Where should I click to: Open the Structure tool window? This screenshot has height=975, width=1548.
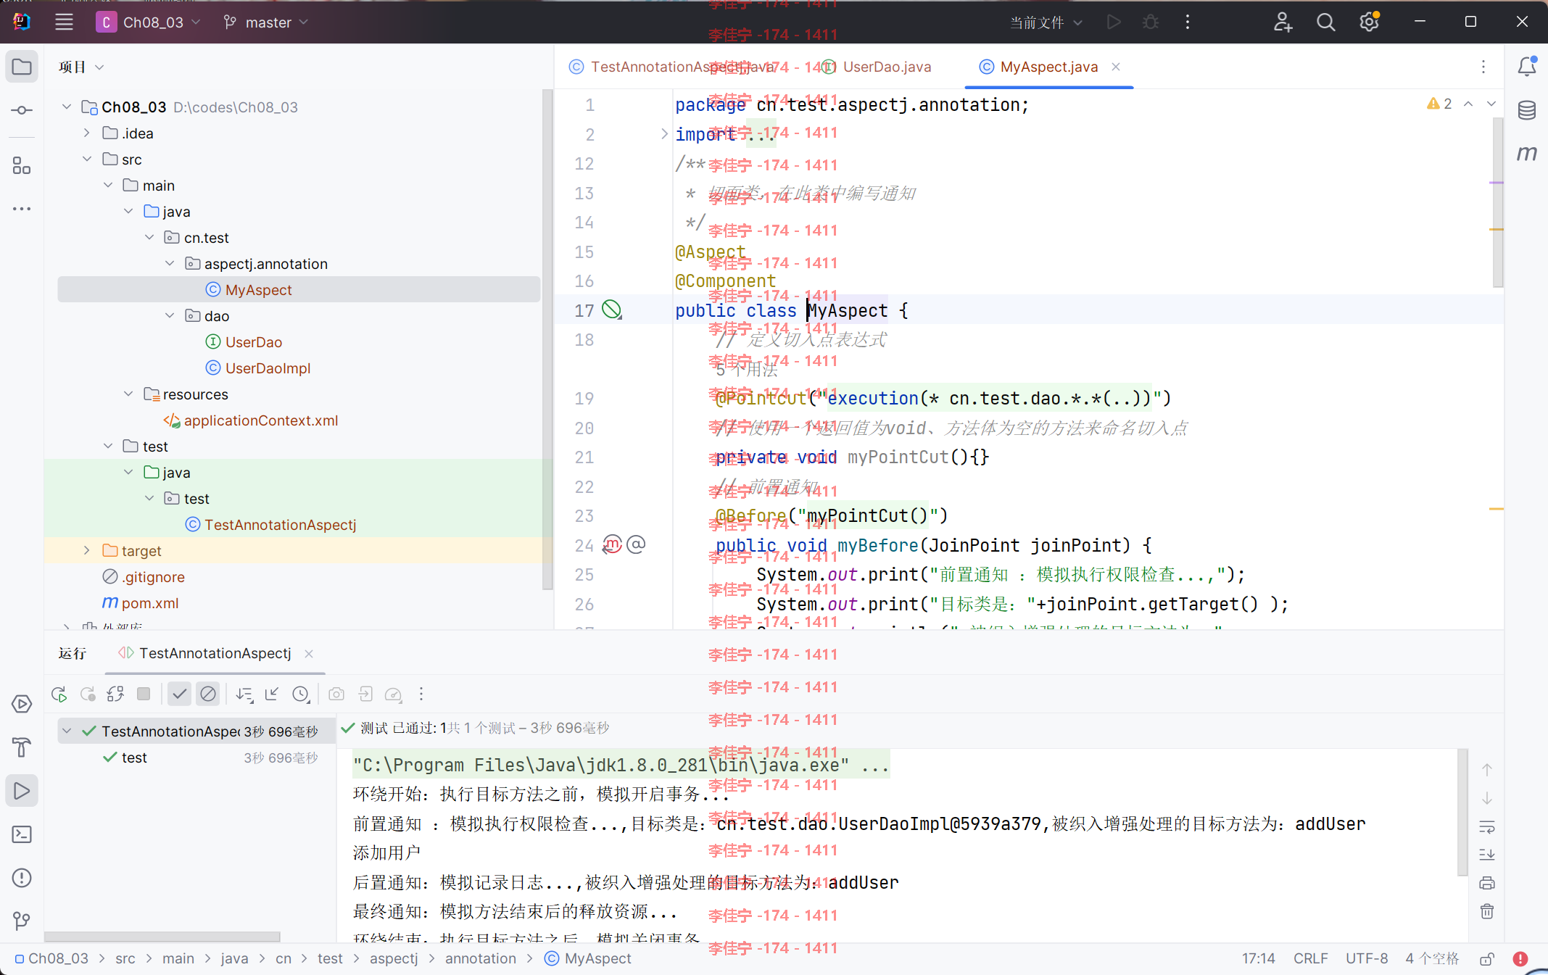click(x=22, y=166)
